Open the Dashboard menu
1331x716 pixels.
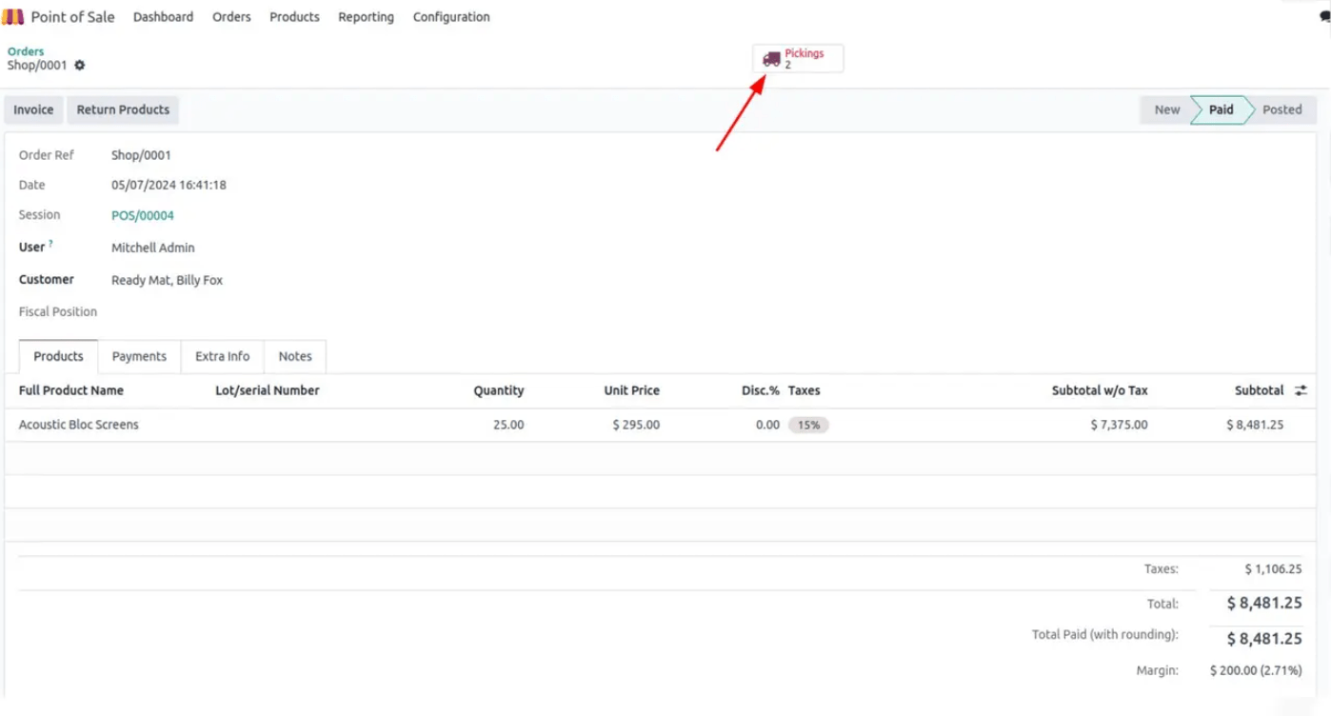tap(163, 17)
